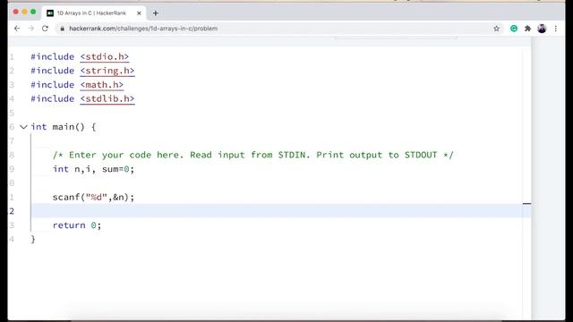This screenshot has height=322, width=573.
Task: Click the lock icon in address bar
Action: (63, 28)
